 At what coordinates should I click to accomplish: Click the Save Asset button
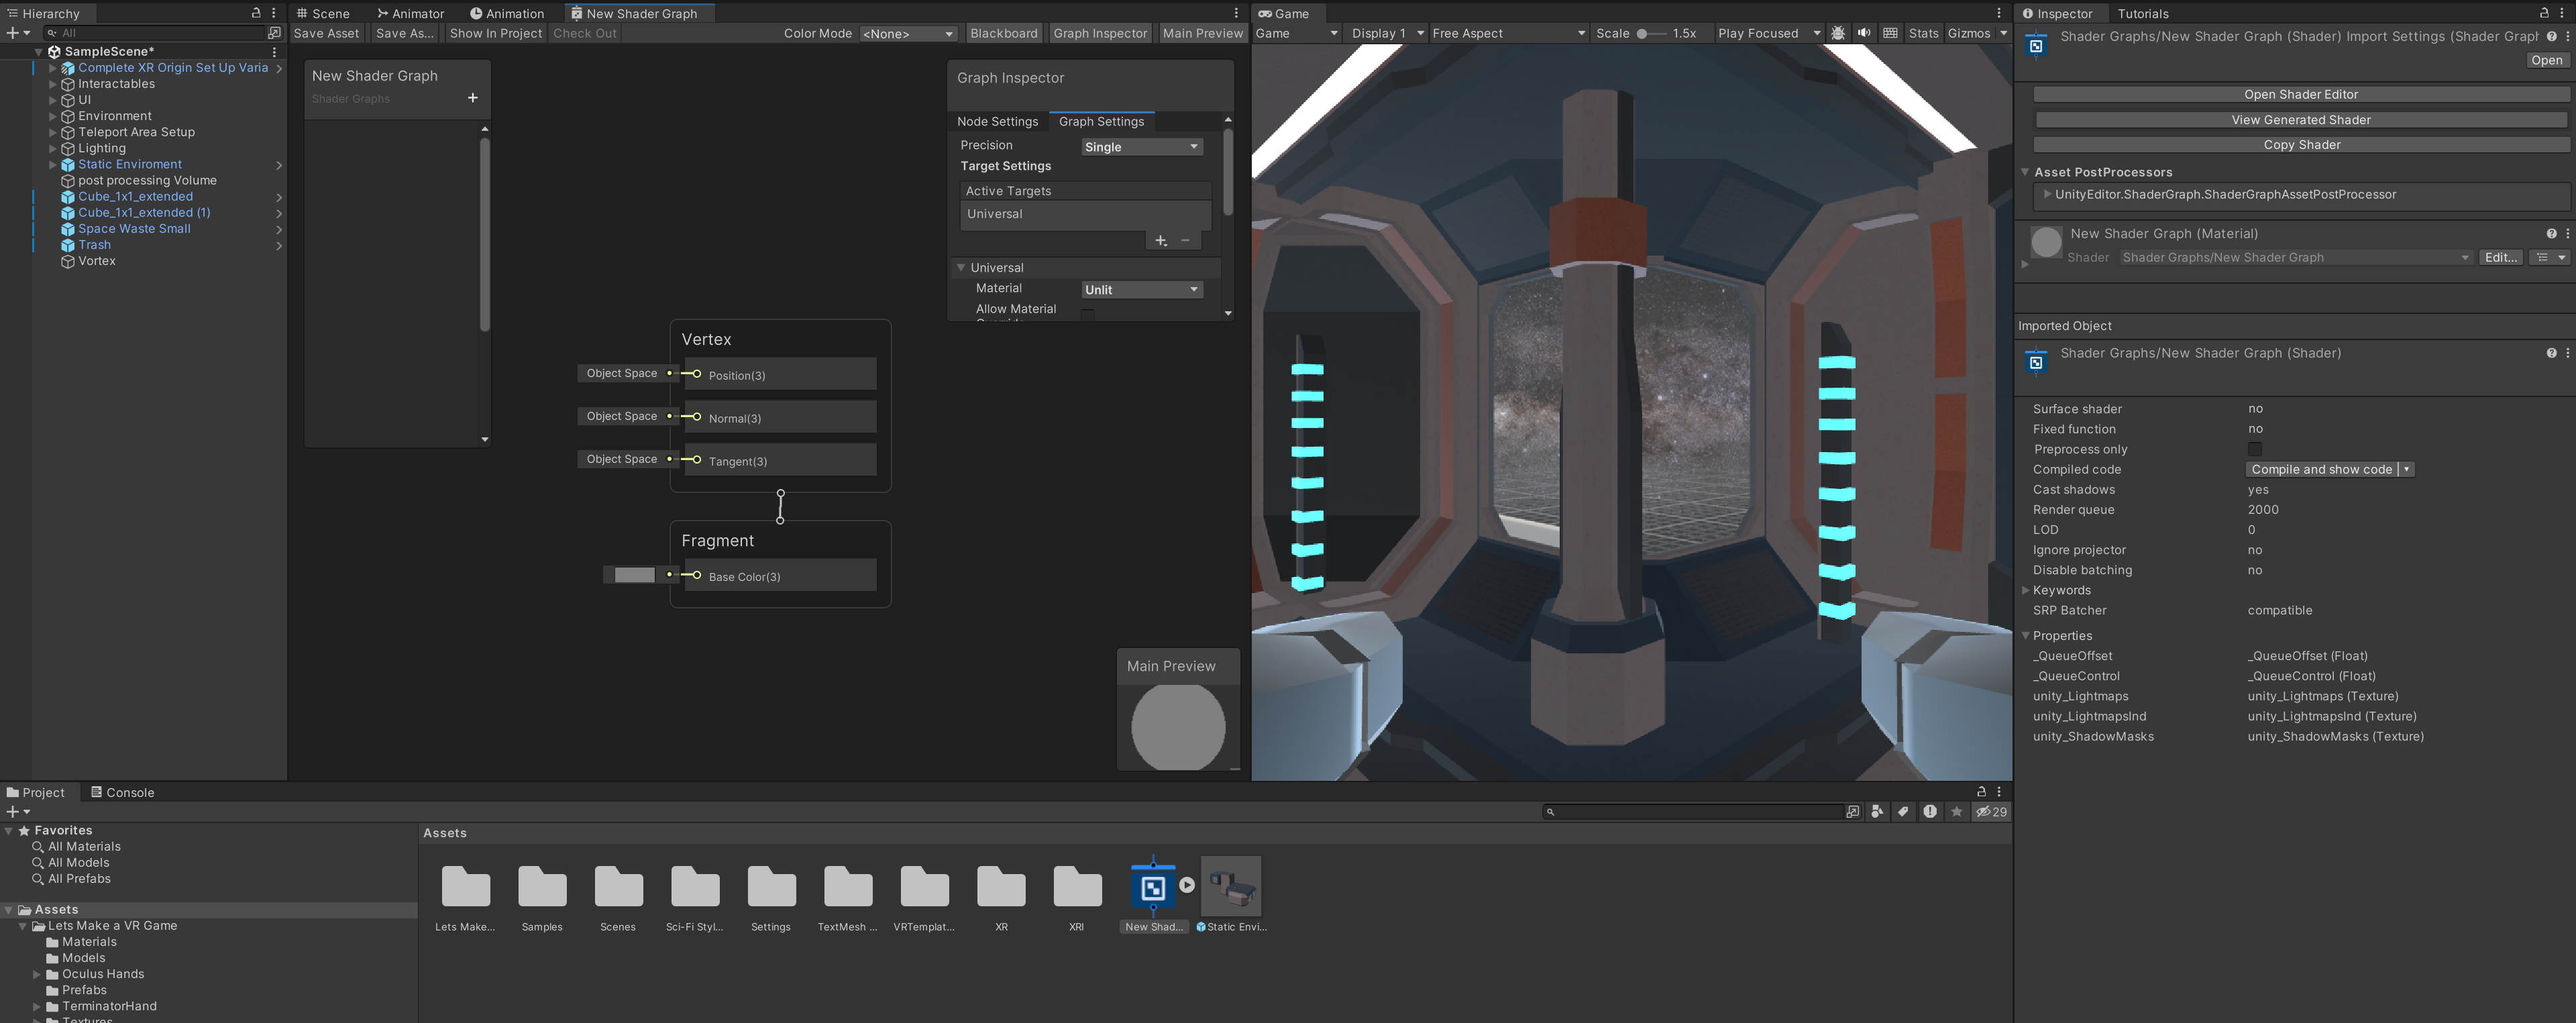[326, 33]
